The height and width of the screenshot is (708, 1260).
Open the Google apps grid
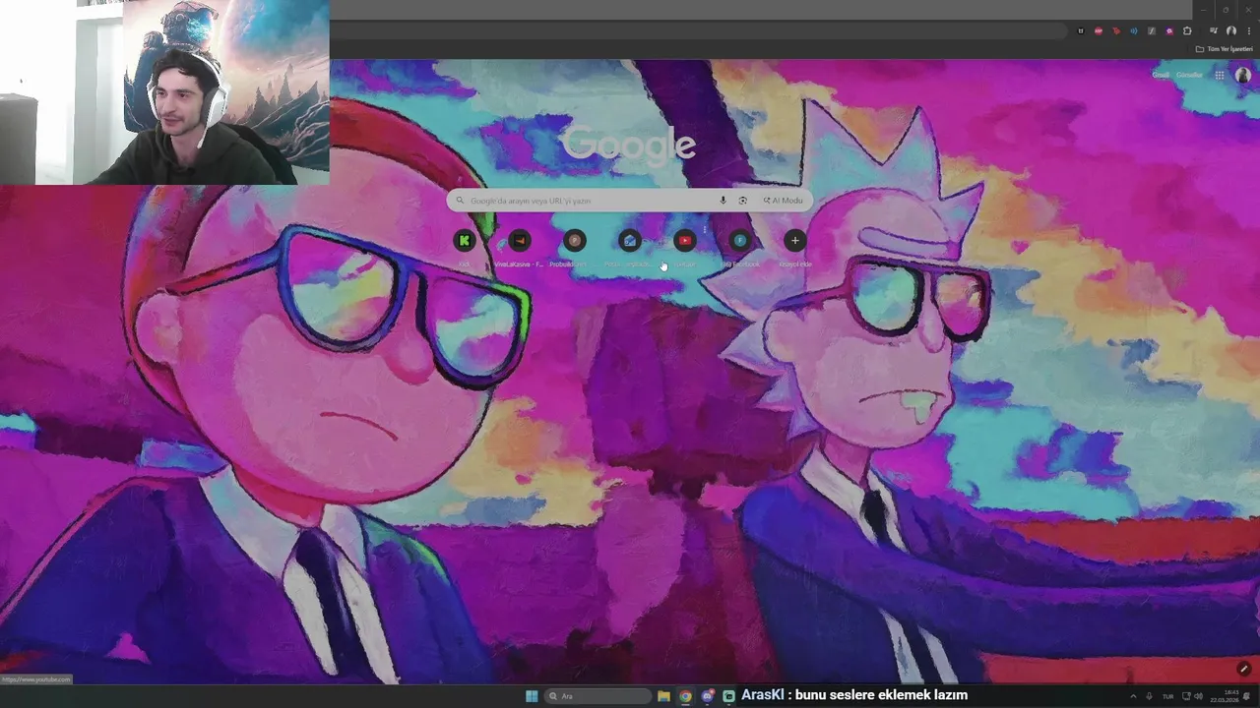coord(1219,75)
